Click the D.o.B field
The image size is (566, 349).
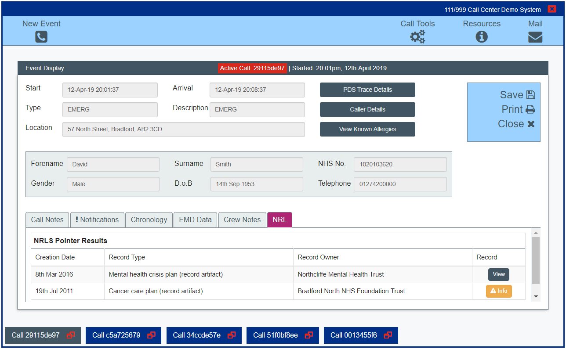257,184
